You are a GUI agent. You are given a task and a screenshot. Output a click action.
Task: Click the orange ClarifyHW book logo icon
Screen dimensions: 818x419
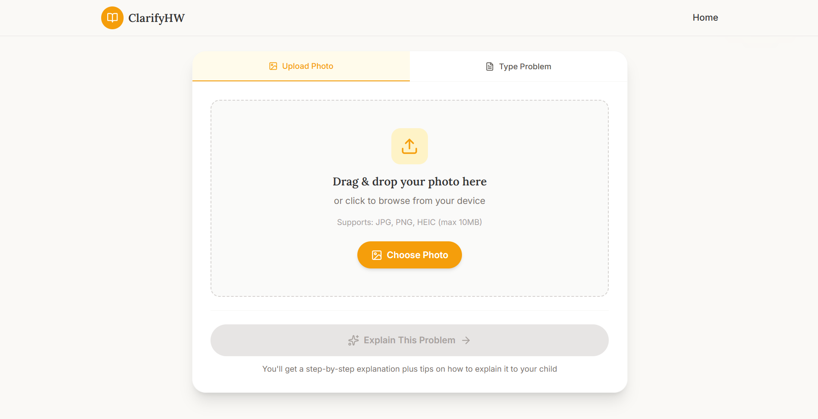[x=112, y=18]
